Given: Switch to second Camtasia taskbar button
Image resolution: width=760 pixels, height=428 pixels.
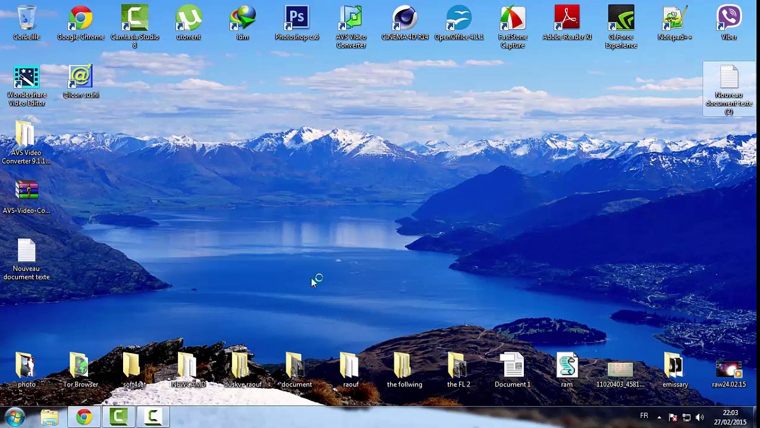Looking at the screenshot, I should [x=153, y=417].
